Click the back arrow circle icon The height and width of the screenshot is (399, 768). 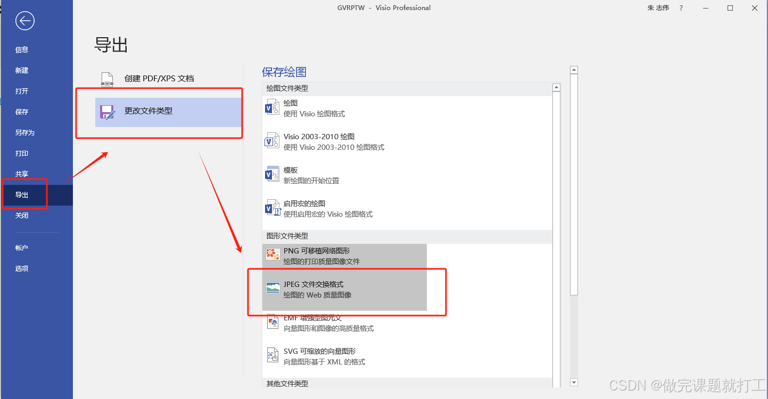[x=25, y=21]
